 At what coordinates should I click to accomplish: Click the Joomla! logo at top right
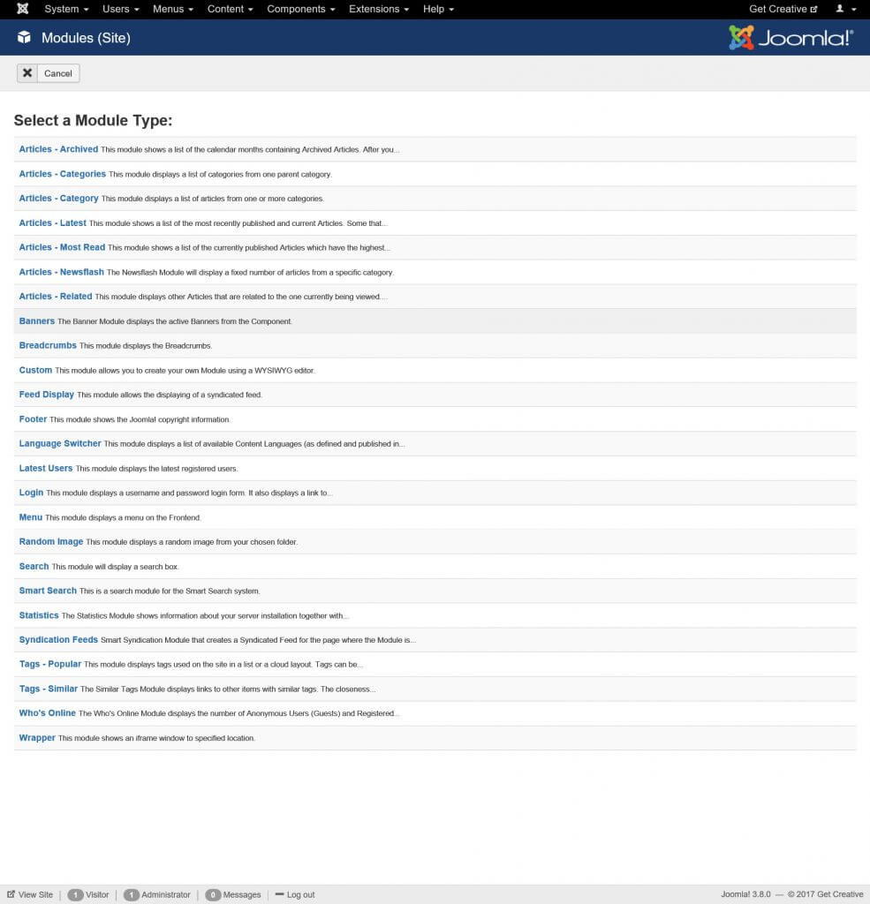[x=789, y=38]
